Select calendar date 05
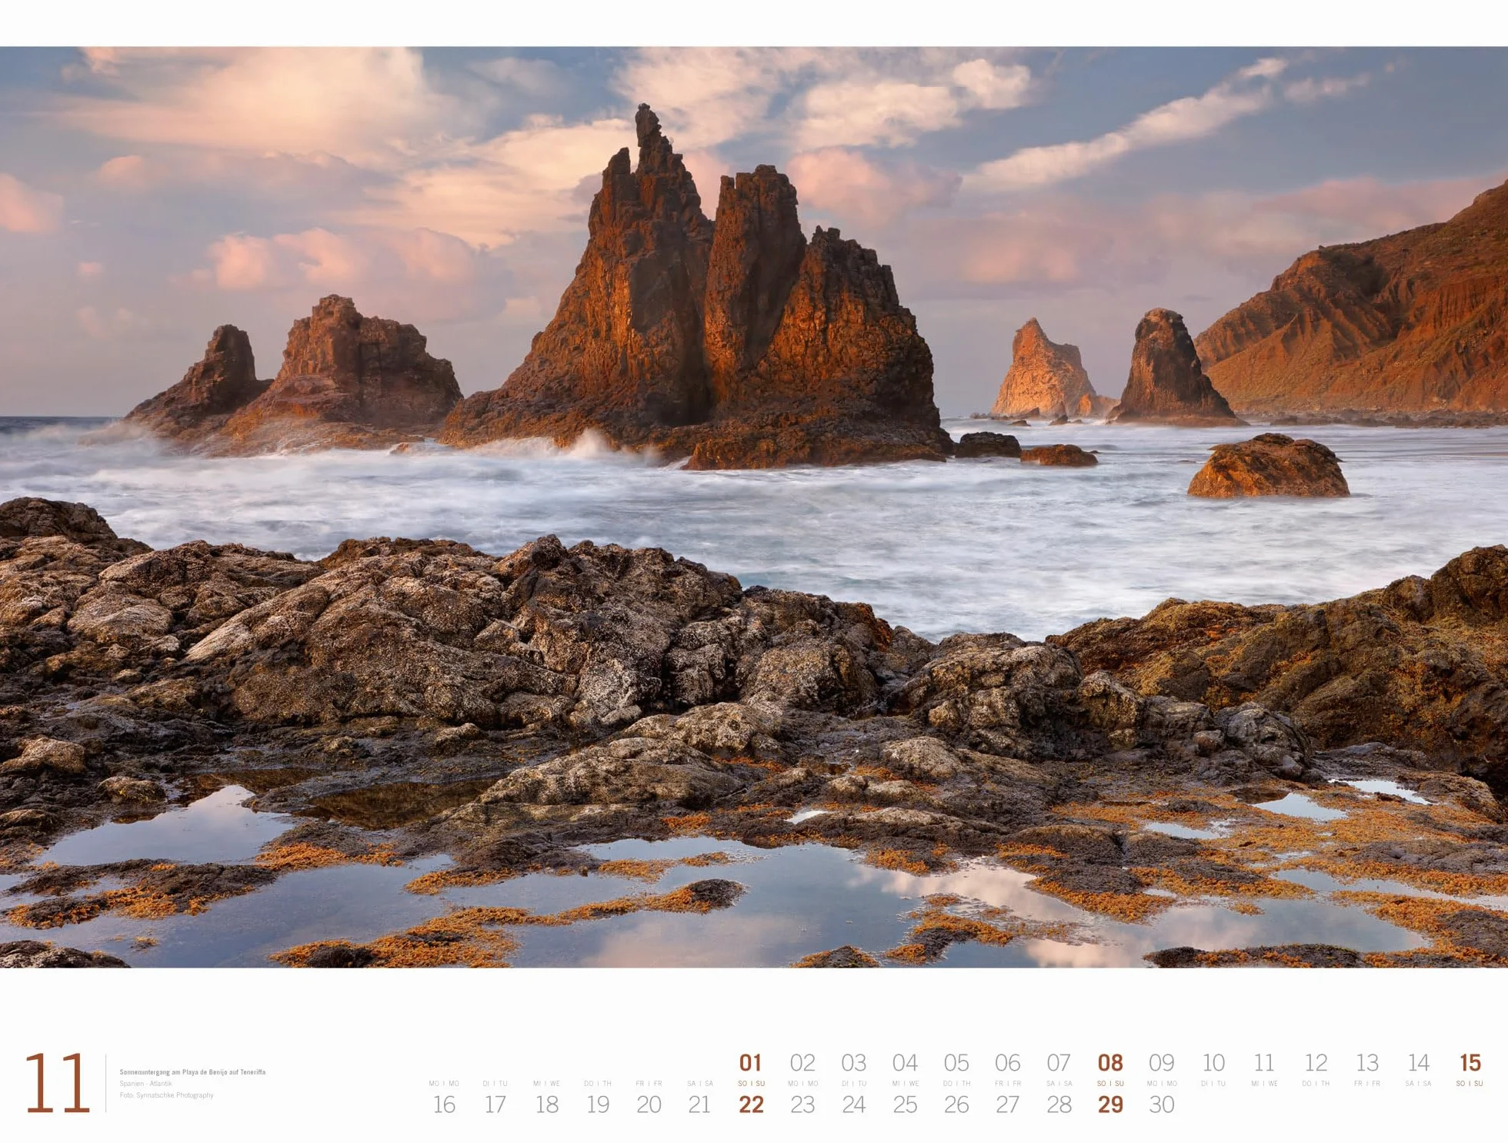Viewport: 1508px width, 1143px height. 956,1063
